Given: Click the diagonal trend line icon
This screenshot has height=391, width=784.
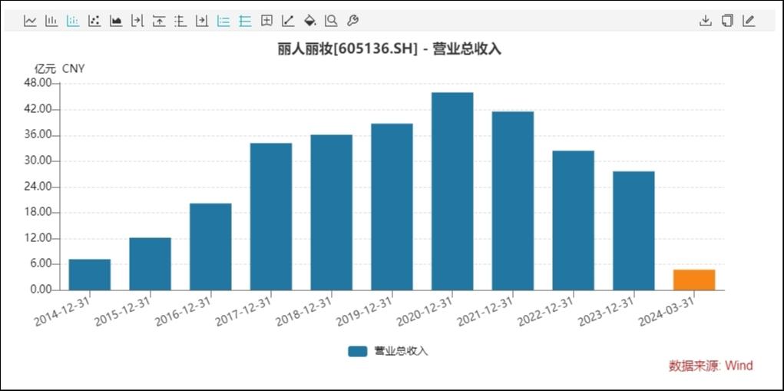Looking at the screenshot, I should tap(288, 21).
